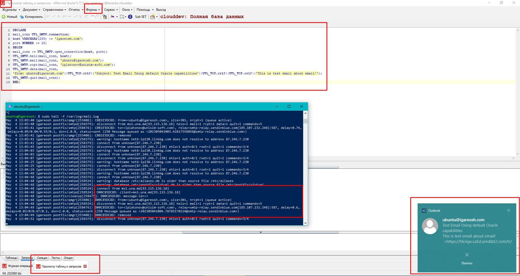
Task: Switch to the Сальдо tab
Action: pos(42,258)
